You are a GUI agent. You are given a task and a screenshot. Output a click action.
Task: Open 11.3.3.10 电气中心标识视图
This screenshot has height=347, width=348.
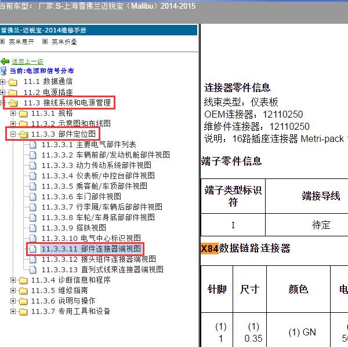tap(91, 238)
